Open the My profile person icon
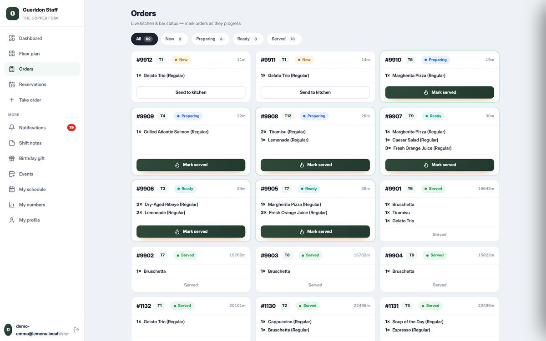This screenshot has height=341, width=546. pos(12,220)
